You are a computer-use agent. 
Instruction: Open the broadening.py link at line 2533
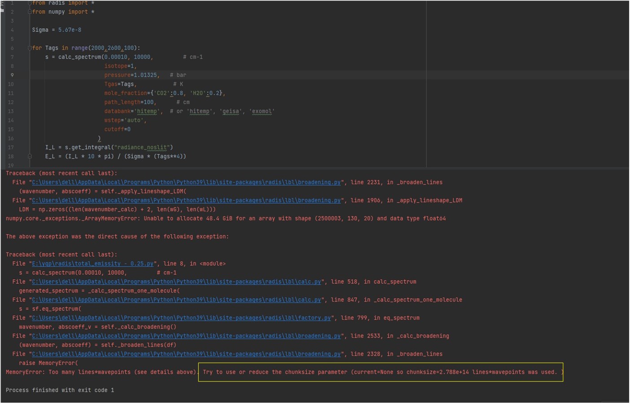coord(185,336)
